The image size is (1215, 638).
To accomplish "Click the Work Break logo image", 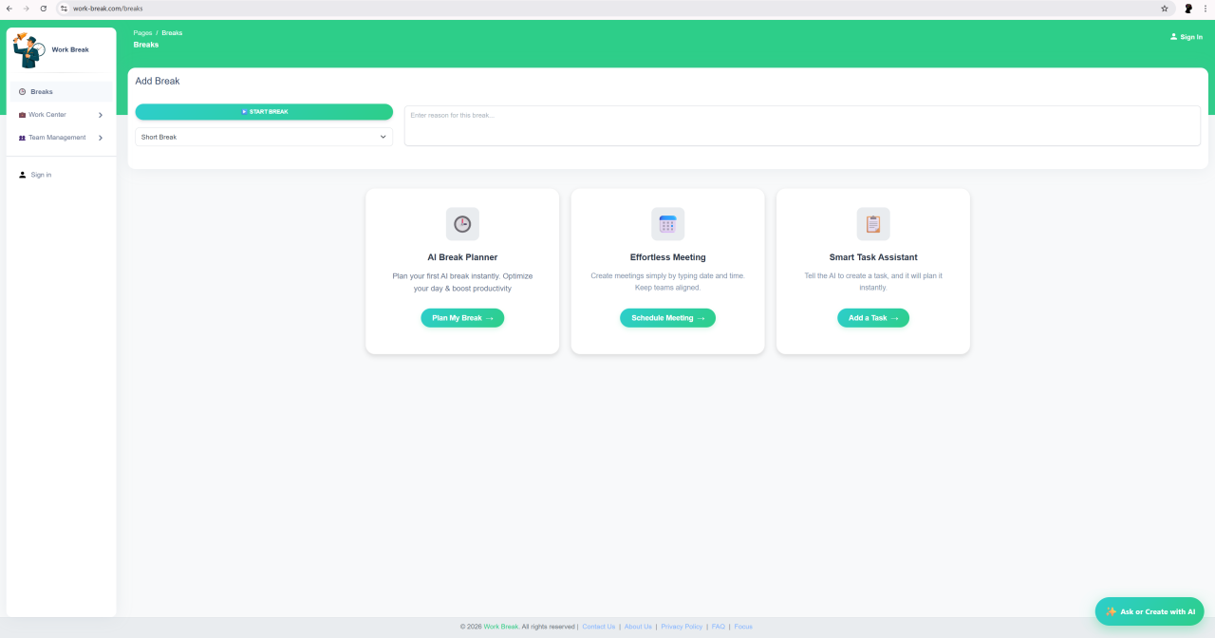I will pos(29,49).
